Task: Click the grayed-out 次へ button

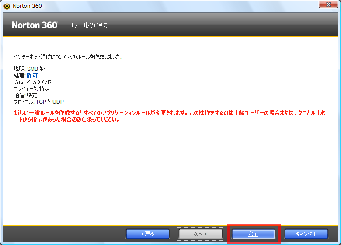Action: point(200,234)
